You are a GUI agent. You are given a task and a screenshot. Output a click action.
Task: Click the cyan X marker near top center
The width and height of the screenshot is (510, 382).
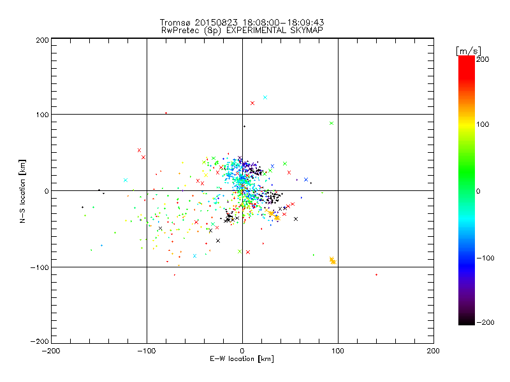click(x=265, y=97)
